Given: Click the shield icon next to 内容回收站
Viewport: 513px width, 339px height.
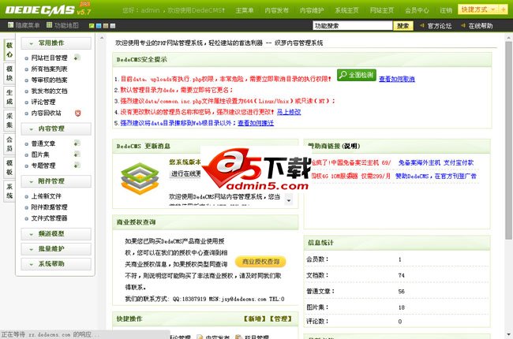Looking at the screenshot, I should click(77, 113).
